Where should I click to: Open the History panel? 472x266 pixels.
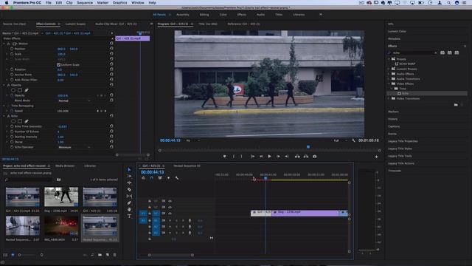(x=392, y=119)
